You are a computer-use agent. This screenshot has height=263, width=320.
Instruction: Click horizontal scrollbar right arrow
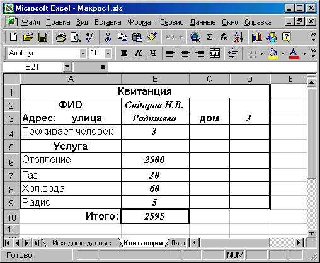(298, 243)
